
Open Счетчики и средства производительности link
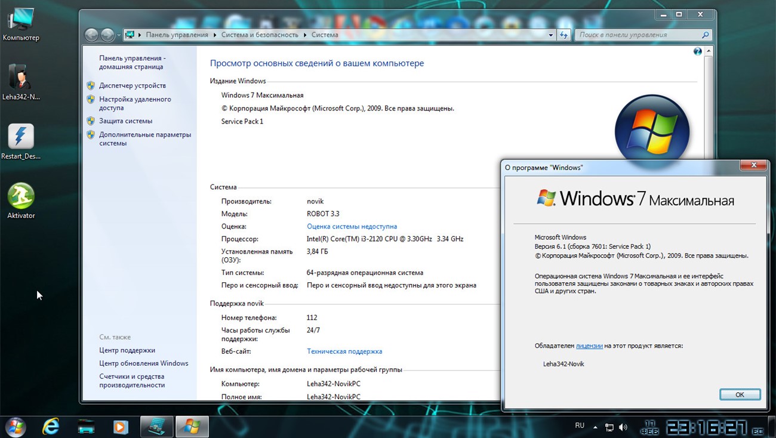132,381
